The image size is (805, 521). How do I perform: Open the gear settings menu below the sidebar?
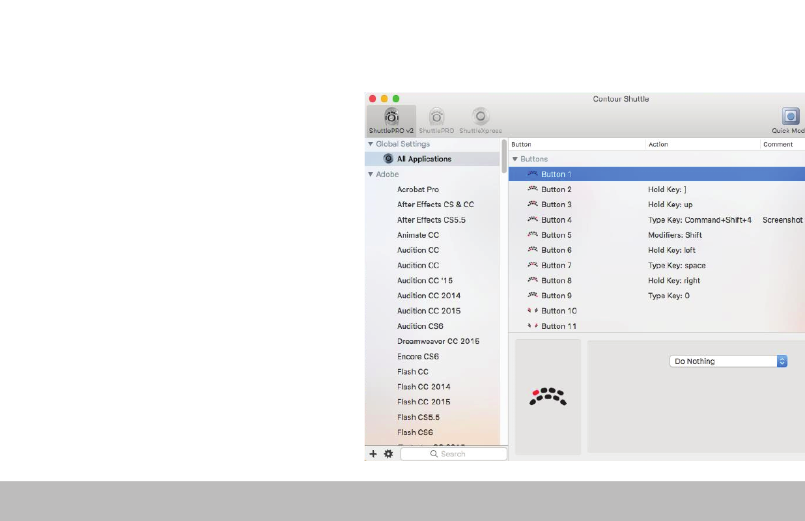pos(388,454)
